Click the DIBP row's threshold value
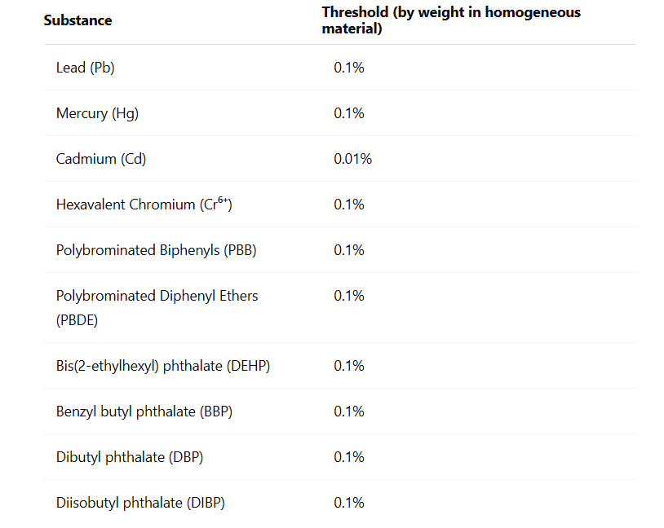Viewport: 664px width, 528px height. point(349,503)
